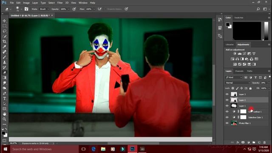Hide Layer 2 visibility

point(227,100)
